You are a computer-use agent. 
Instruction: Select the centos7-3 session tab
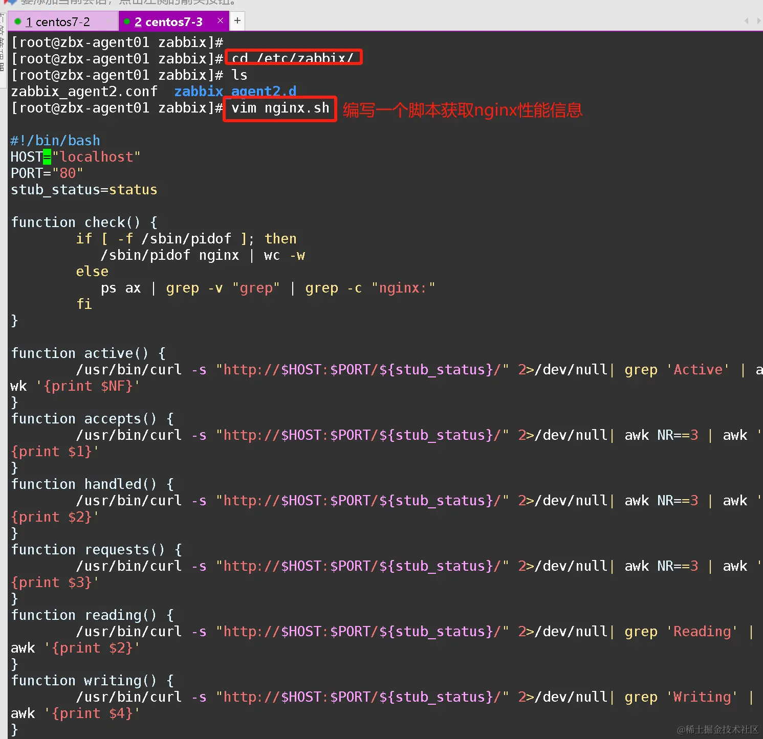[x=173, y=21]
